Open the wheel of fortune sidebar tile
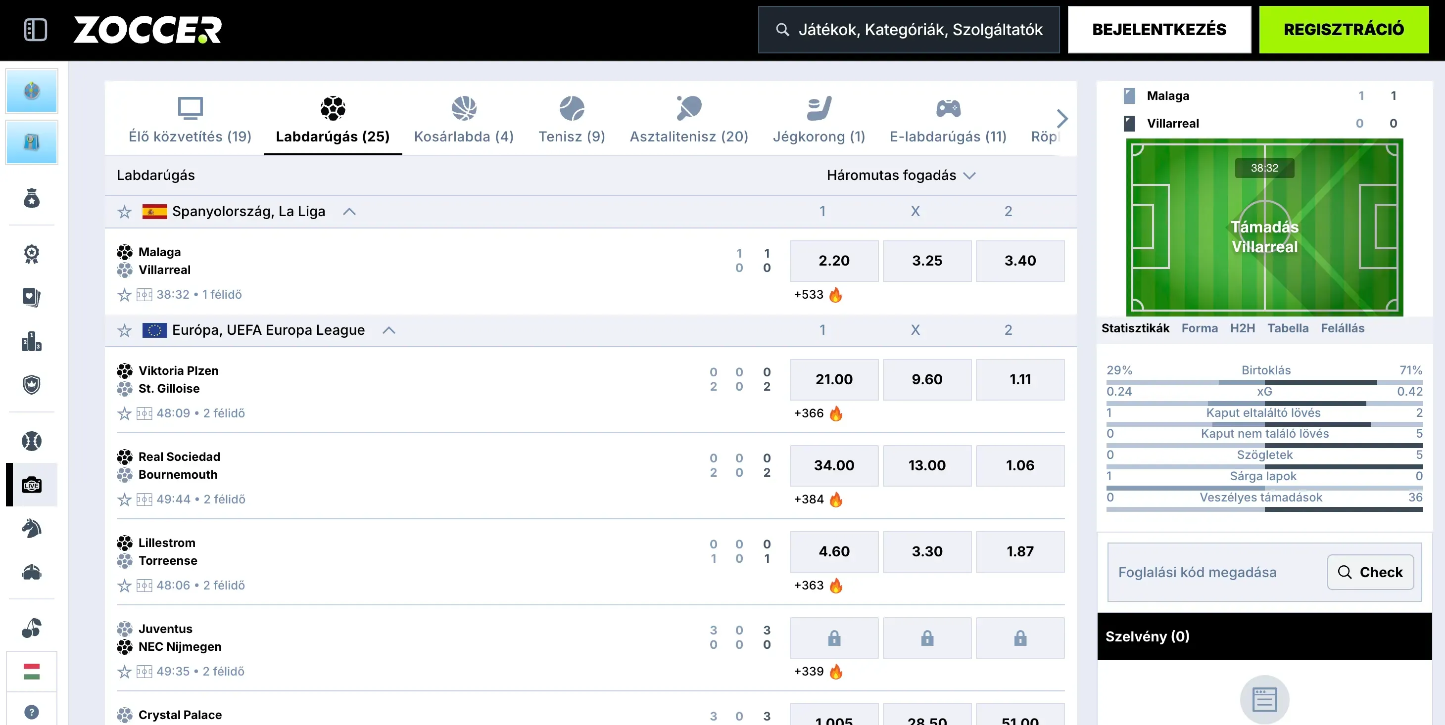Viewport: 1445px width, 725px height. (x=31, y=91)
